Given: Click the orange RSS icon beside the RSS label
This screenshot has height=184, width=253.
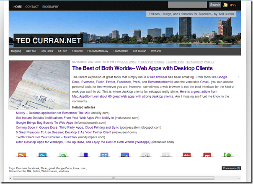Looking at the screenshot, I should click(x=225, y=5).
